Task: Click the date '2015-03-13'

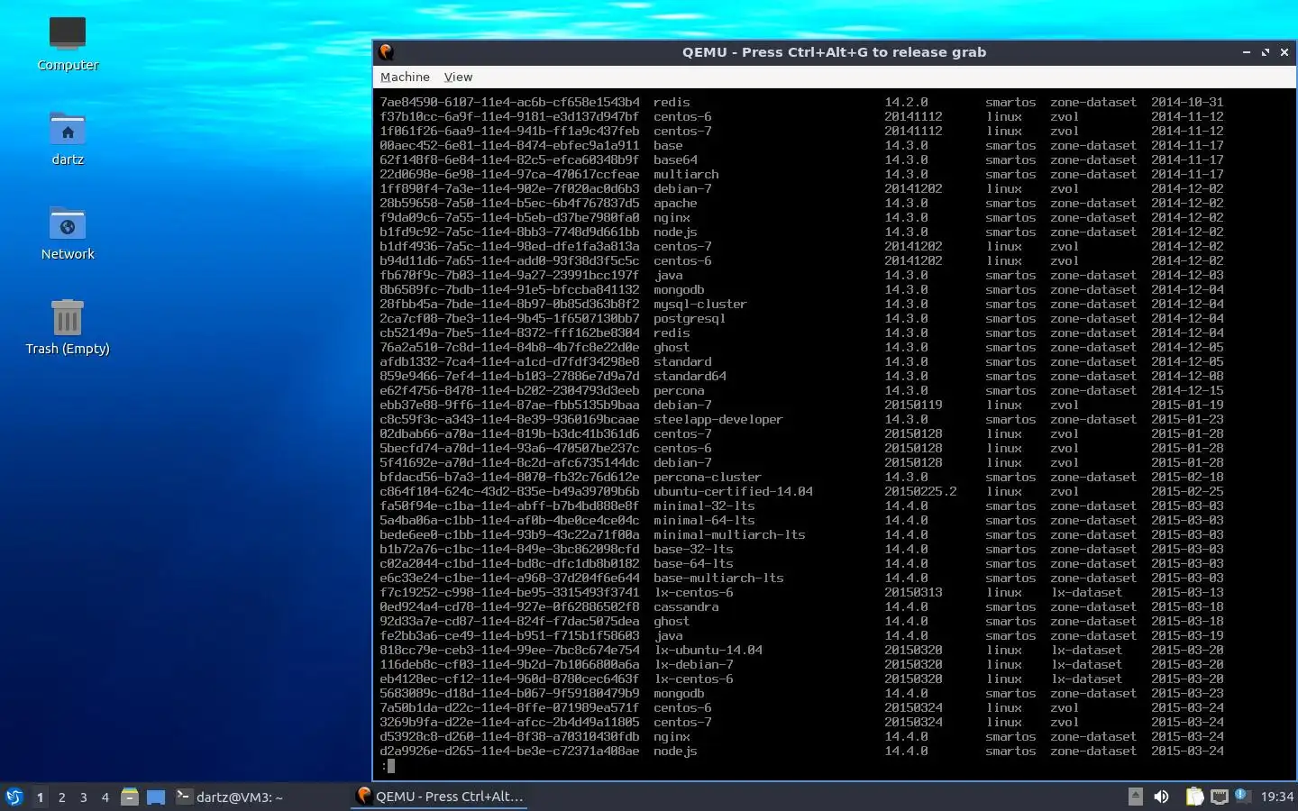Action: 1187,592
